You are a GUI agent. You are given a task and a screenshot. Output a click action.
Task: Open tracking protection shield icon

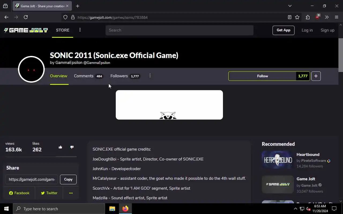pyautogui.click(x=65, y=17)
